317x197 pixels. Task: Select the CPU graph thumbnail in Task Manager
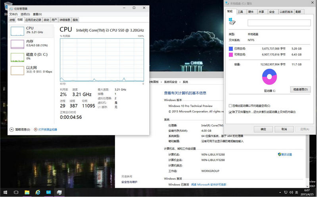pyautogui.click(x=17, y=31)
